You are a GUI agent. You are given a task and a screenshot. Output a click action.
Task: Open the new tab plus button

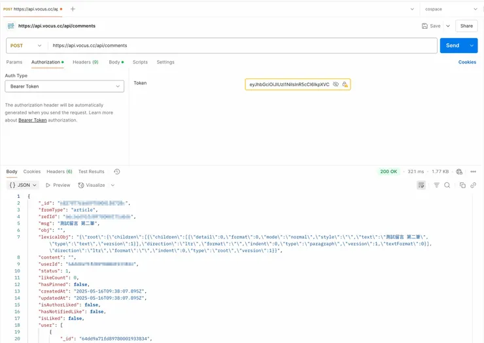point(73,9)
